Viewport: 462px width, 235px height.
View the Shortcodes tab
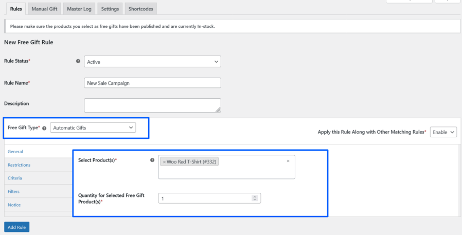(141, 9)
